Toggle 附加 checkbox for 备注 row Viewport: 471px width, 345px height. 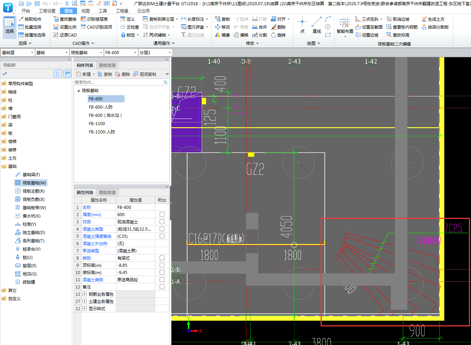click(x=162, y=287)
